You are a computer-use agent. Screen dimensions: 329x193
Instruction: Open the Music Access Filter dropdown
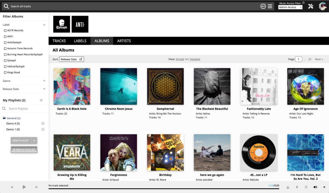click(290, 7)
